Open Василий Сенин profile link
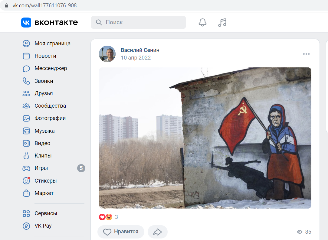 [x=140, y=50]
